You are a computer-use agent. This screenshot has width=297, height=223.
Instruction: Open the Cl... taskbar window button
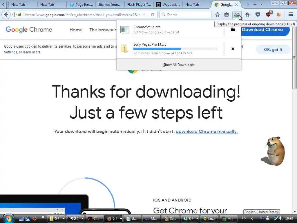[94, 219]
